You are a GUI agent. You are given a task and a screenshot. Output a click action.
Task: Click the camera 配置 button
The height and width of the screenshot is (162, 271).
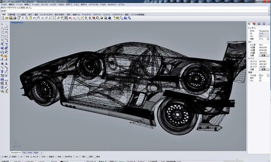264,55
